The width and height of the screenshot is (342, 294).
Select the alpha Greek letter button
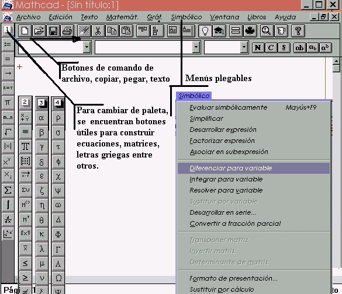click(42, 118)
